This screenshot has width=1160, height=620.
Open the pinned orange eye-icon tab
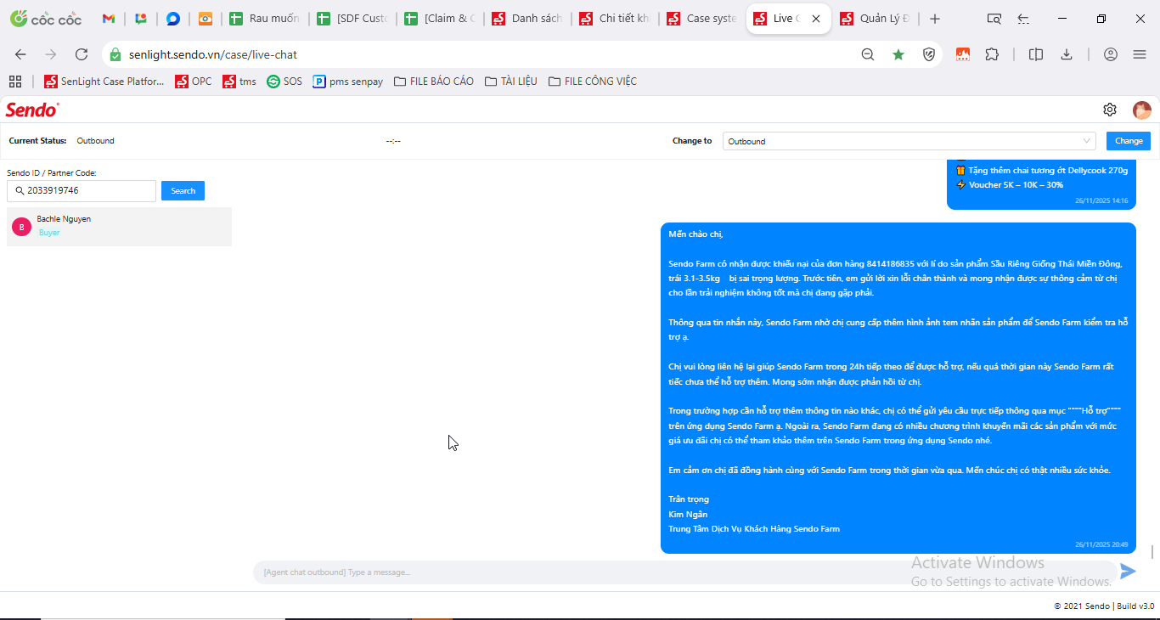(206, 19)
